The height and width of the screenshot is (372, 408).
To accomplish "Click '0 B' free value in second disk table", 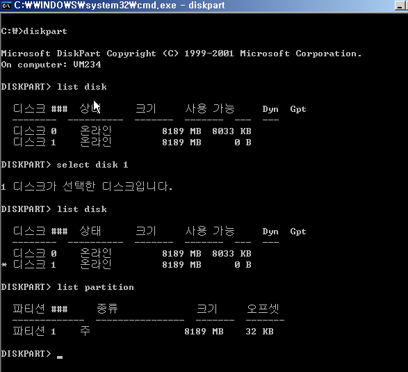I will click(243, 265).
